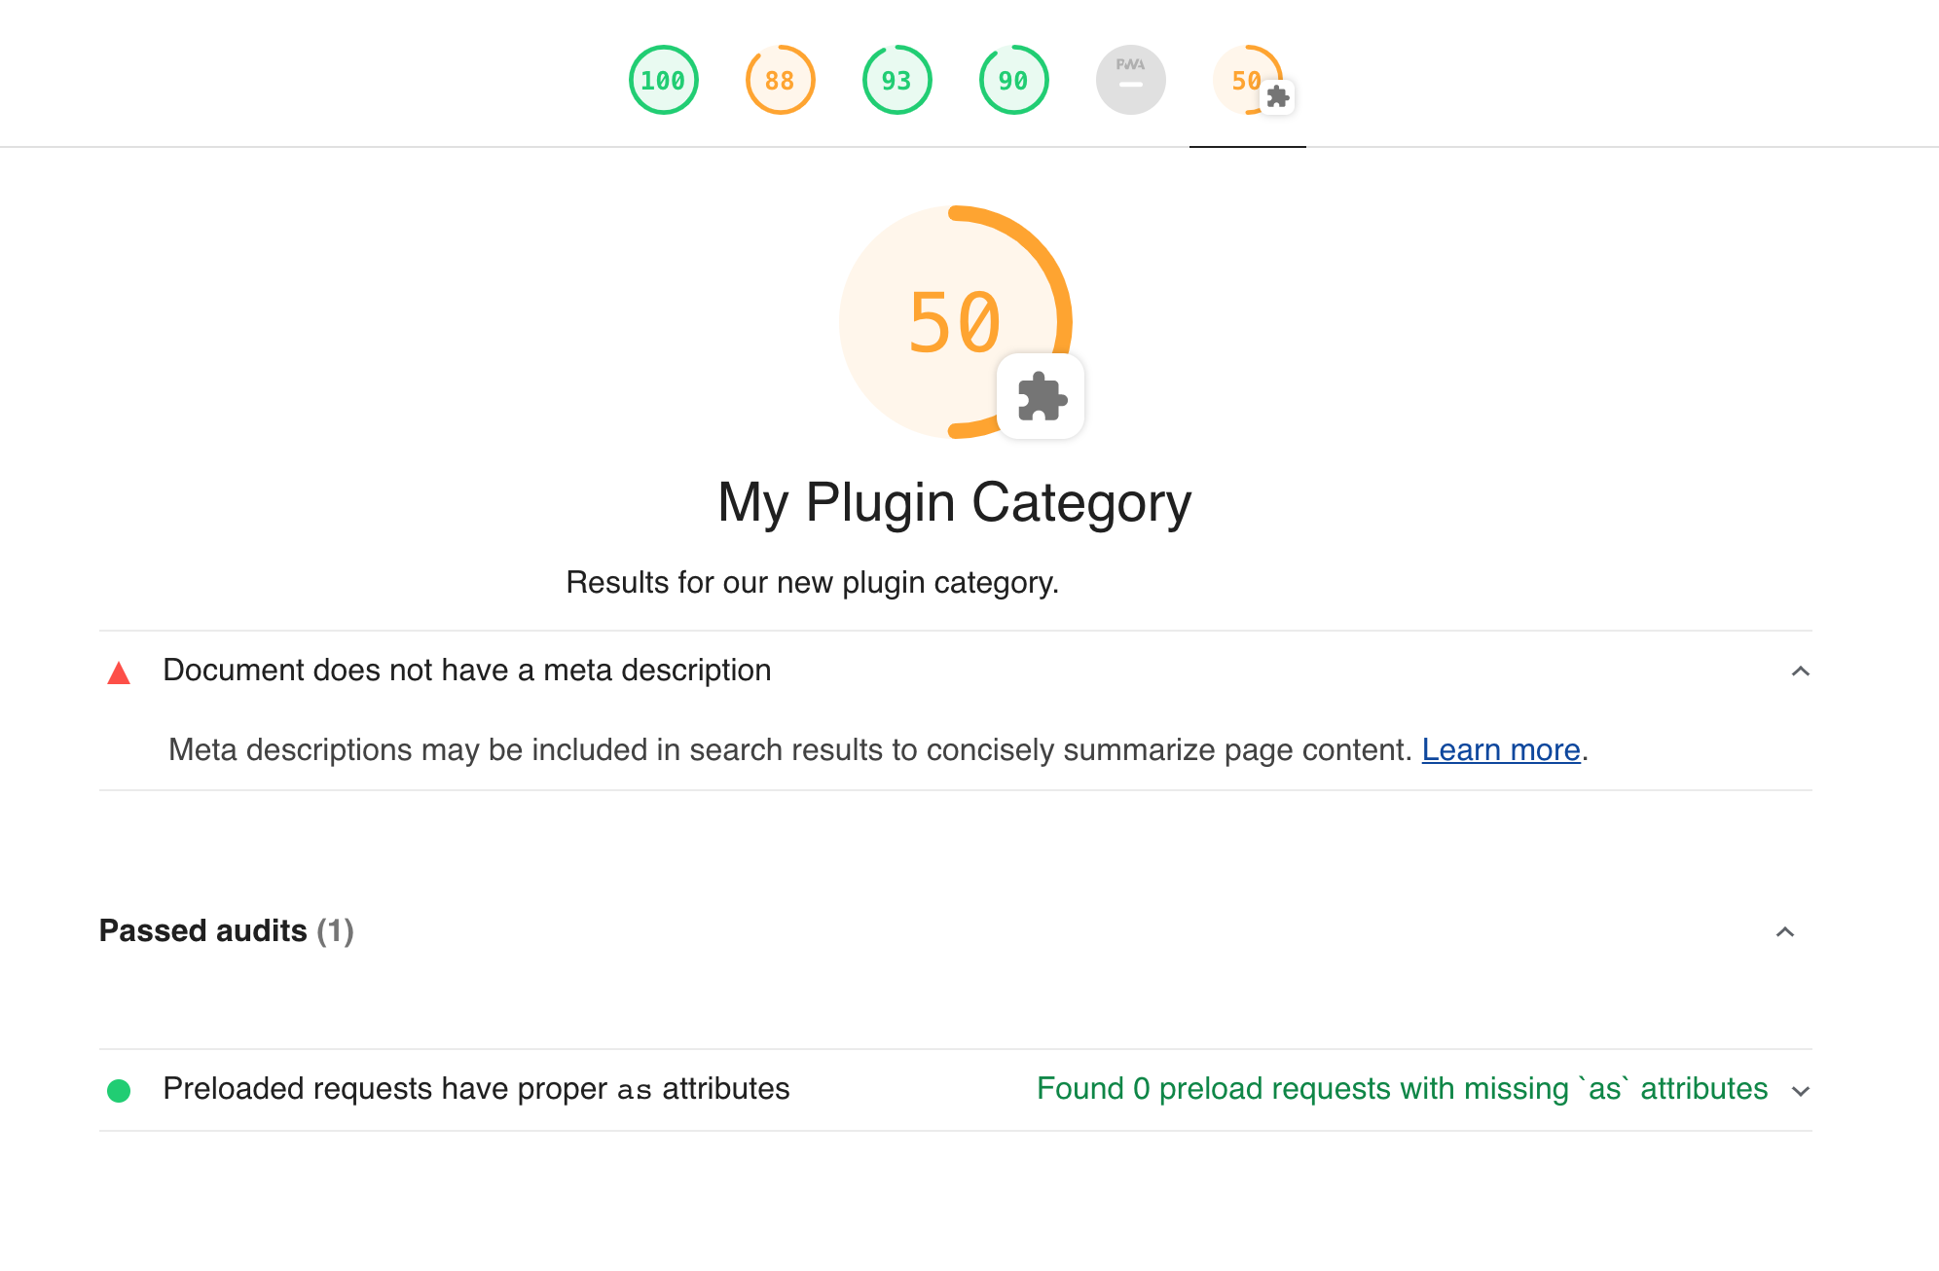Viewport: 1939px width, 1271px height.
Task: Collapse the meta description audit chevron
Action: [x=1801, y=672]
